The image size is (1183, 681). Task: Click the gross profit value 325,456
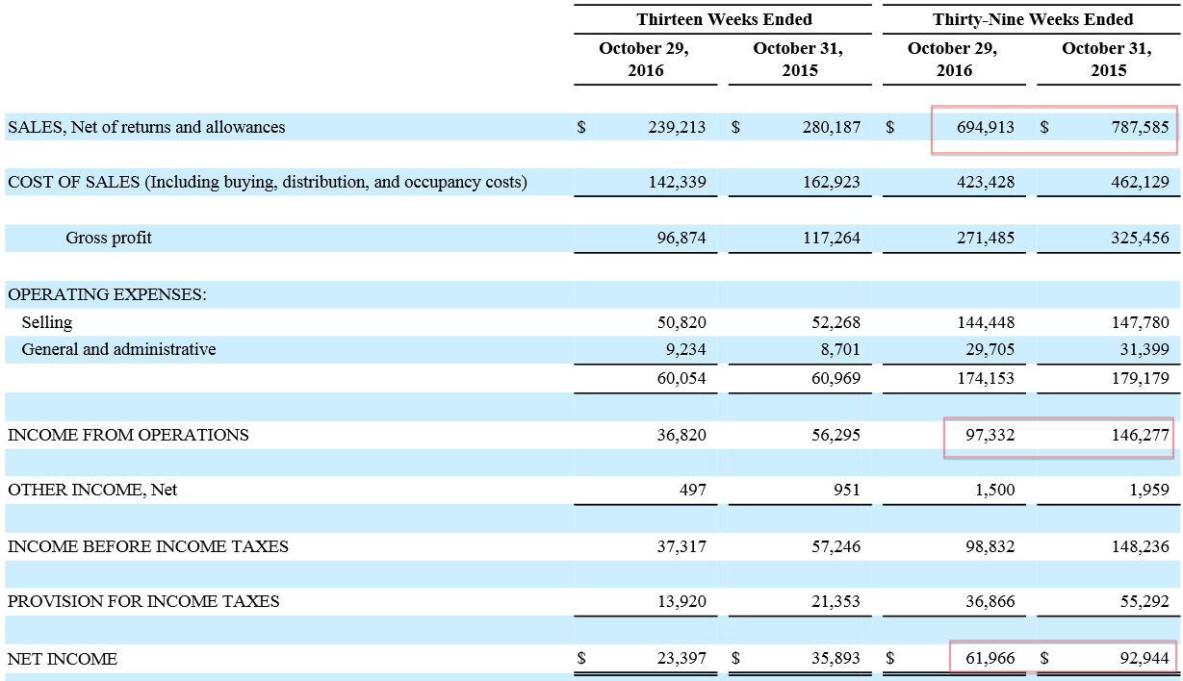click(1140, 238)
